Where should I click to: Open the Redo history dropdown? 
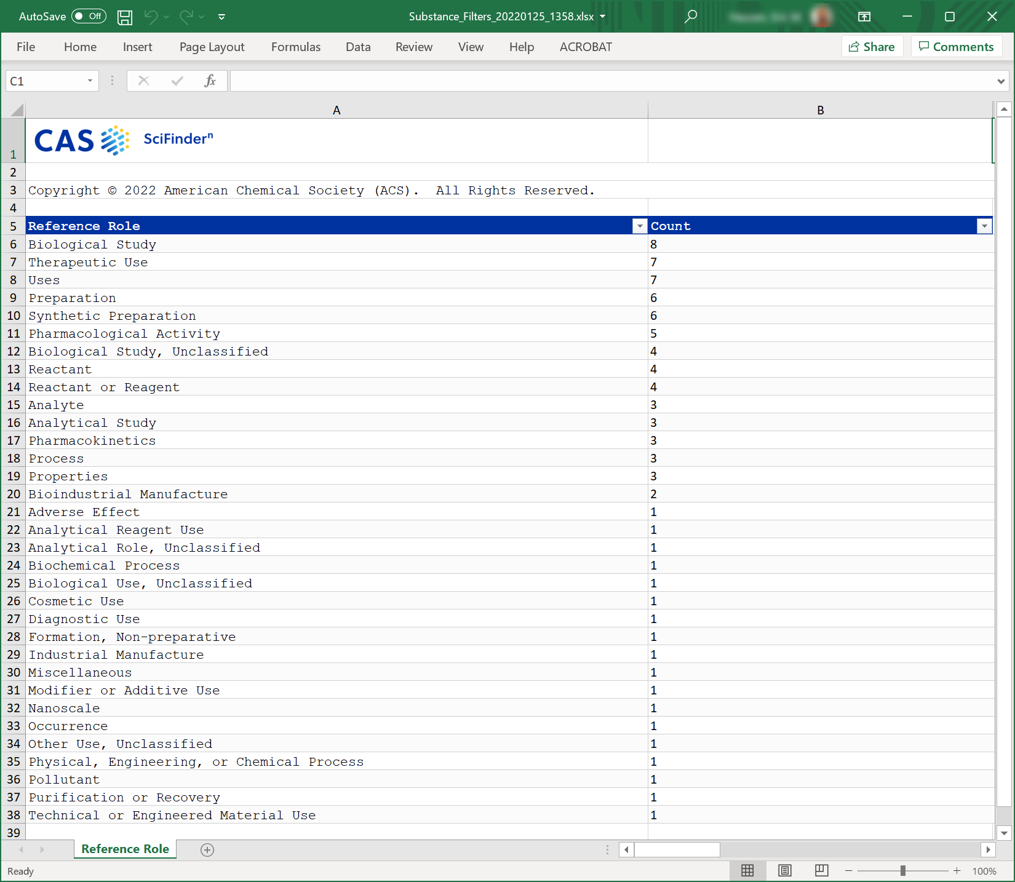click(202, 17)
